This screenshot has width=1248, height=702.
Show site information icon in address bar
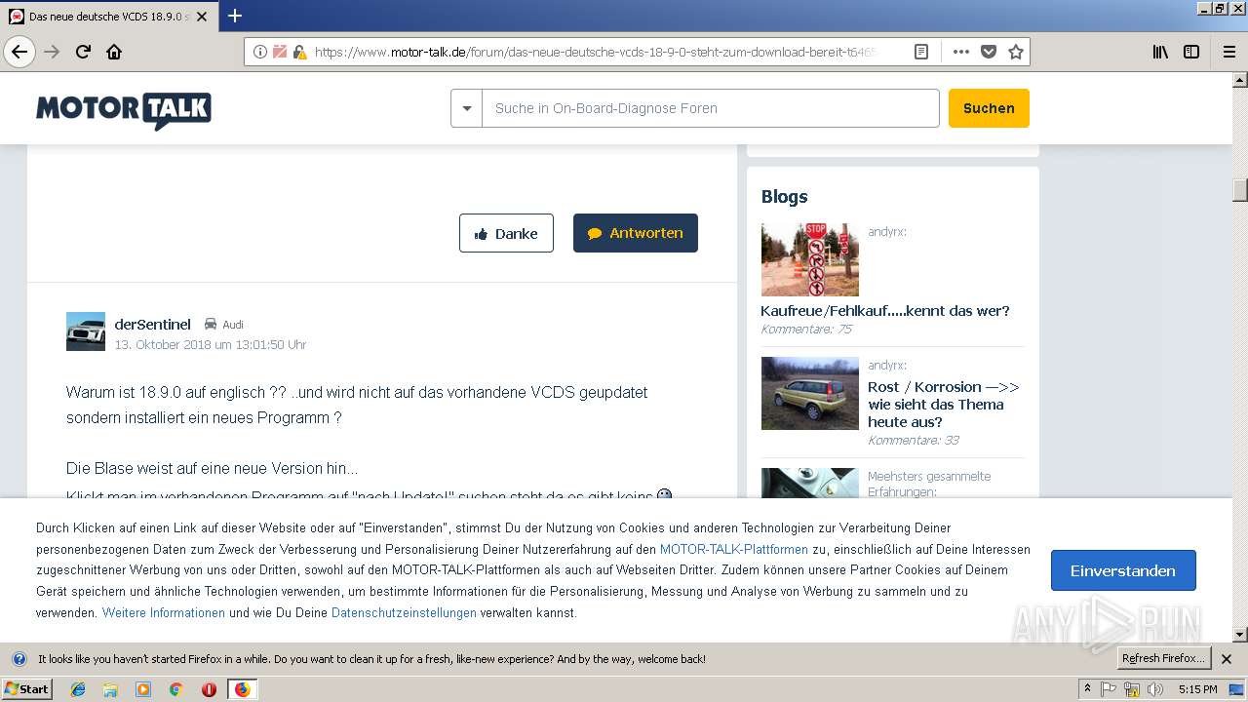pyautogui.click(x=260, y=52)
